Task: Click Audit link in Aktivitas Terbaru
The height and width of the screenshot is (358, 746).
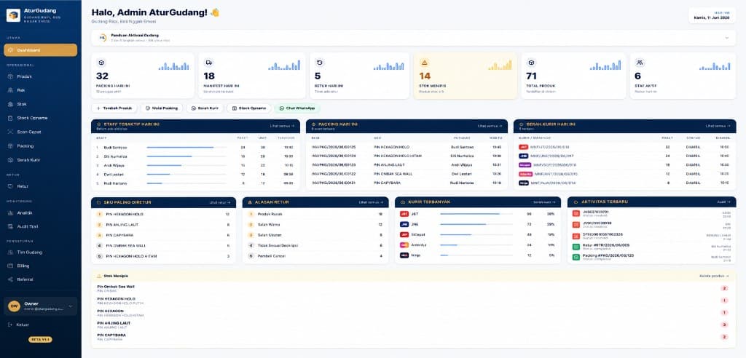Action: [x=723, y=202]
